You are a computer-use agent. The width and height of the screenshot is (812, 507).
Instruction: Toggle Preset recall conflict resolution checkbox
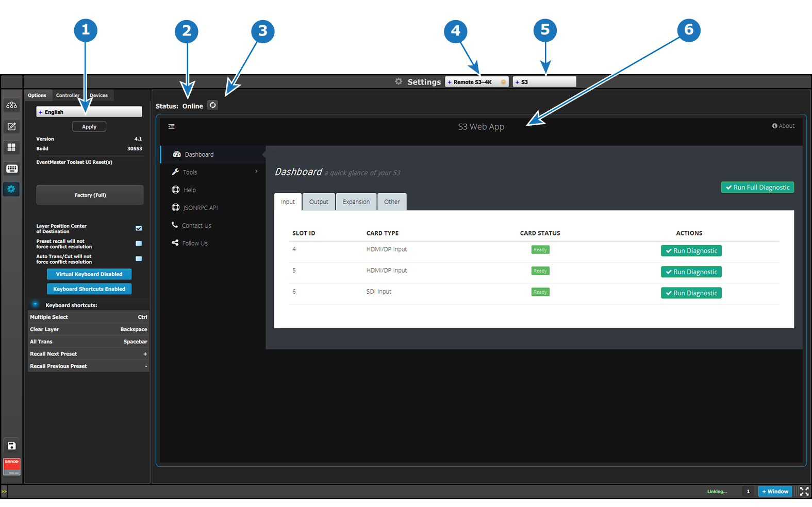coord(139,244)
